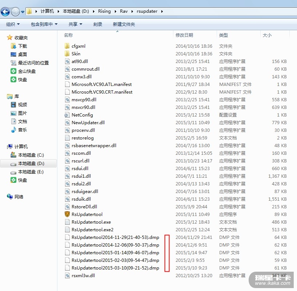The width and height of the screenshot is (297, 291).
Task: Open 本地磁盘 (E:) in sidebar
Action: coord(27,172)
